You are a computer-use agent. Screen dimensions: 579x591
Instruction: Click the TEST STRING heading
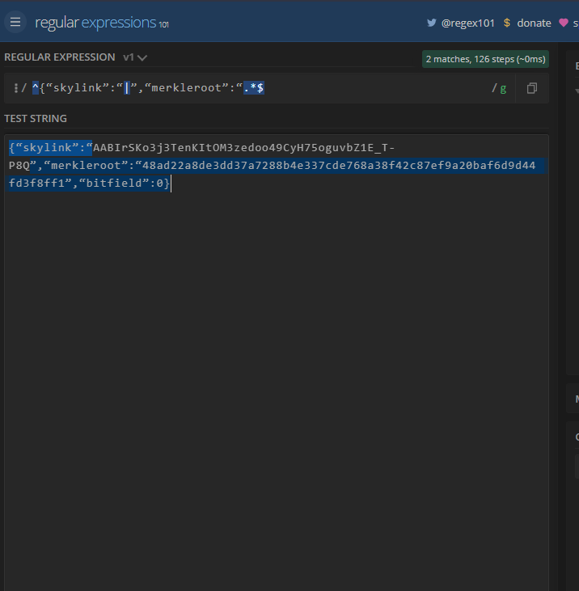[x=36, y=119]
